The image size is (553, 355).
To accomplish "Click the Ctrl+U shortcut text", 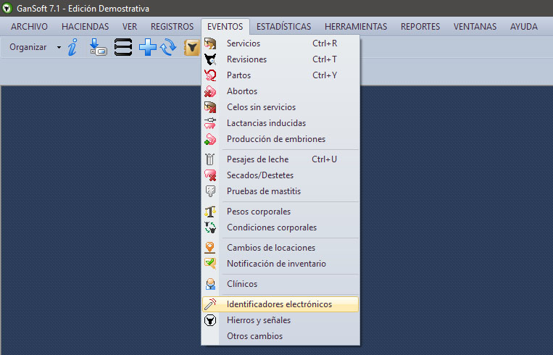I will point(324,159).
